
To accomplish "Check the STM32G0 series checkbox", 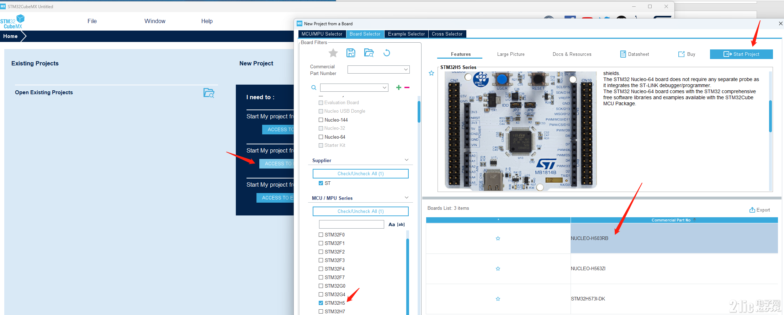I will click(321, 286).
